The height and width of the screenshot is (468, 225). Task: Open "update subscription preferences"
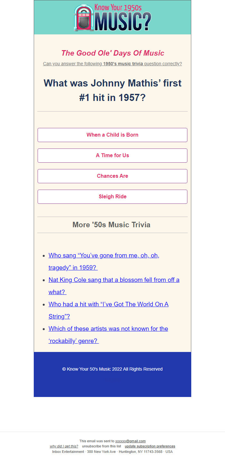tap(150, 446)
